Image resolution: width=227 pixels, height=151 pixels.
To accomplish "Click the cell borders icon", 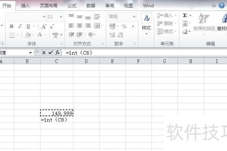I will 12,35.
